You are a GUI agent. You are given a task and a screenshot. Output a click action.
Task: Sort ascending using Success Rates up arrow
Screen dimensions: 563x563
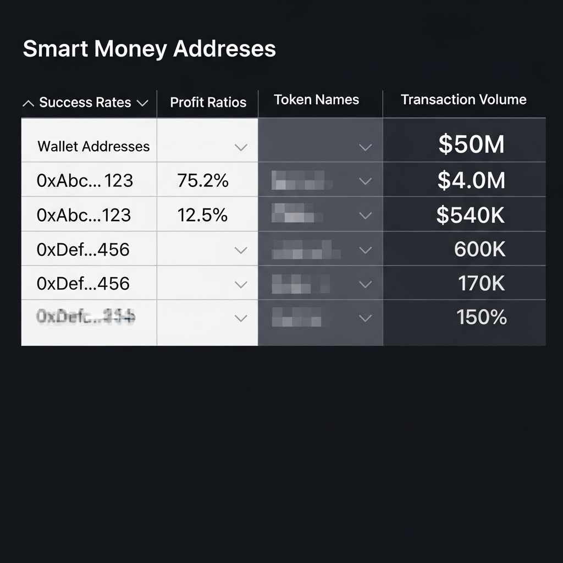click(28, 103)
